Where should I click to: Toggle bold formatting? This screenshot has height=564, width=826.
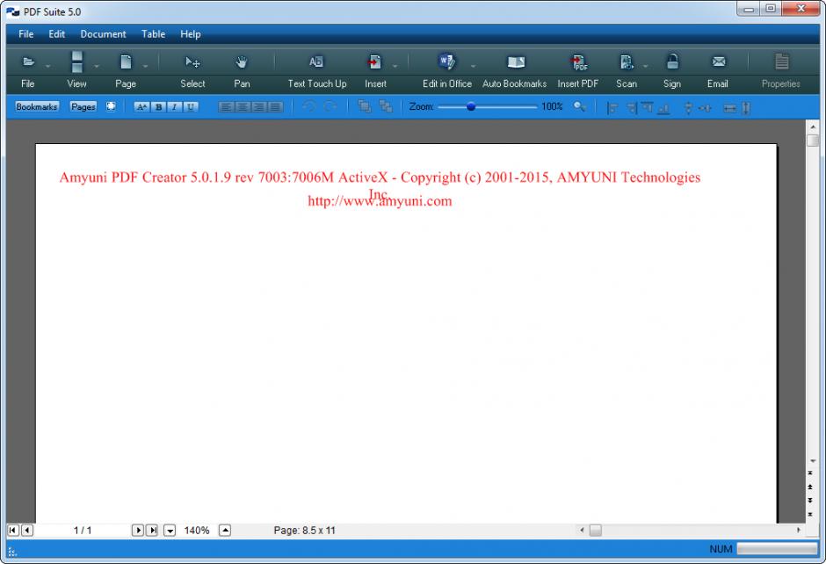point(158,107)
